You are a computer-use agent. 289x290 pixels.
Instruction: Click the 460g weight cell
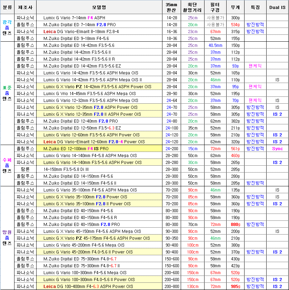[235, 156]
